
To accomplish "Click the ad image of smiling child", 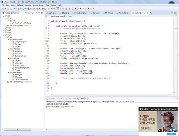I will pos(168,121).
